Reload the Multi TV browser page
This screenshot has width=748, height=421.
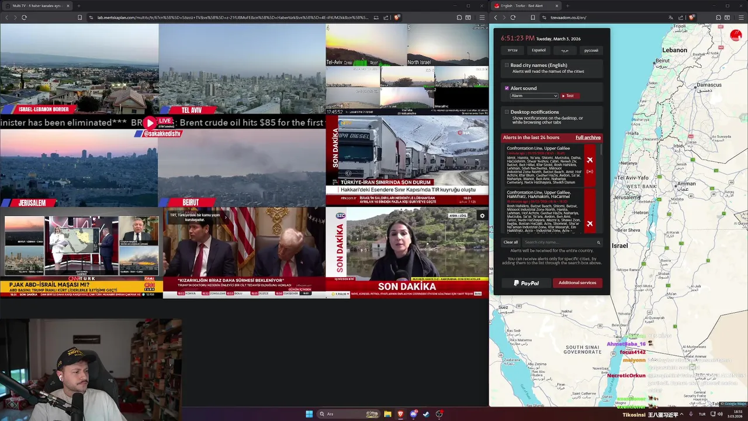tap(24, 18)
